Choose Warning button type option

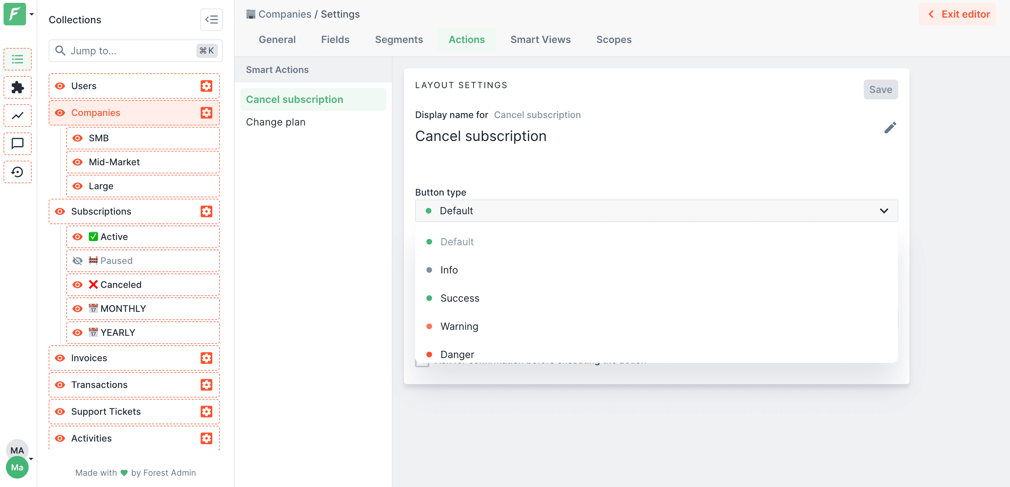tap(656, 327)
